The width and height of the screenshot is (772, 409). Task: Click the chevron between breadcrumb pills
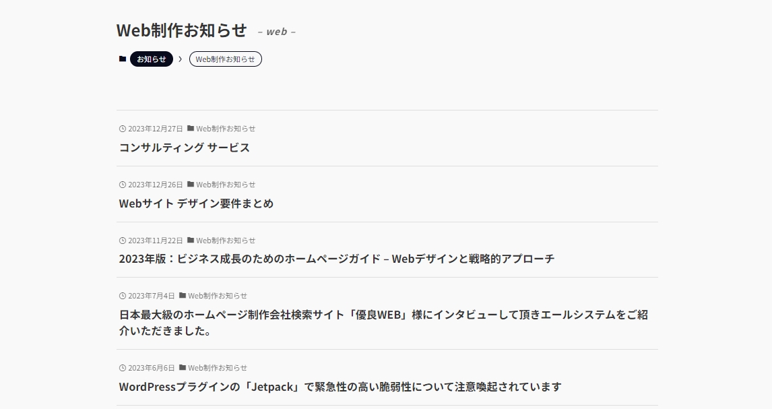point(180,59)
